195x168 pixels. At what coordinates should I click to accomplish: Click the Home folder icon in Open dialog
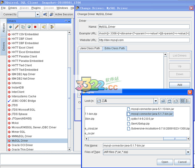[x=170, y=101]
